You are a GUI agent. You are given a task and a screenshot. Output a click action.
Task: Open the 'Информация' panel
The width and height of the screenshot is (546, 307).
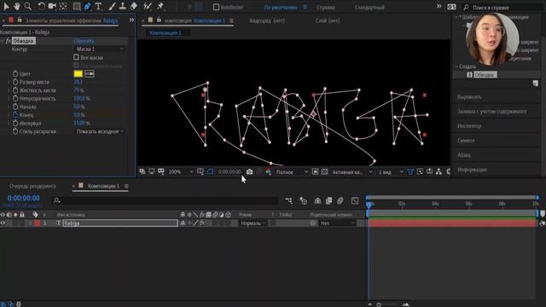pyautogui.click(x=472, y=170)
